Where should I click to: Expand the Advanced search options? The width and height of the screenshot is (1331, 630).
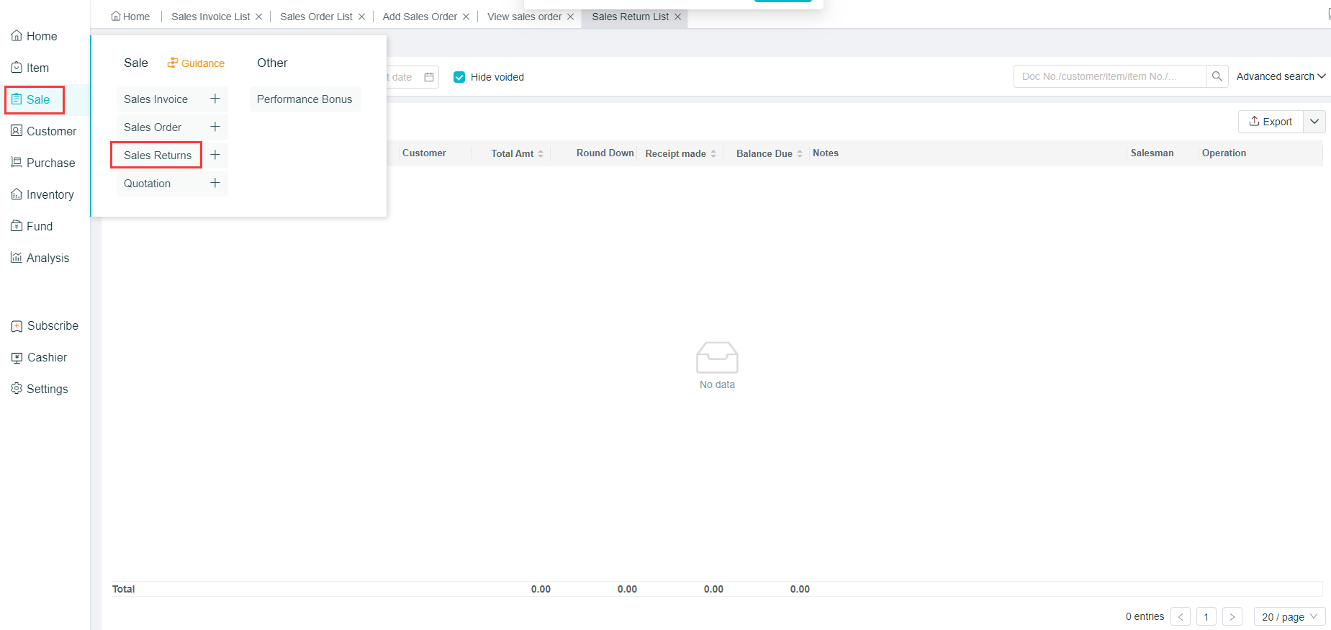[x=1281, y=76]
